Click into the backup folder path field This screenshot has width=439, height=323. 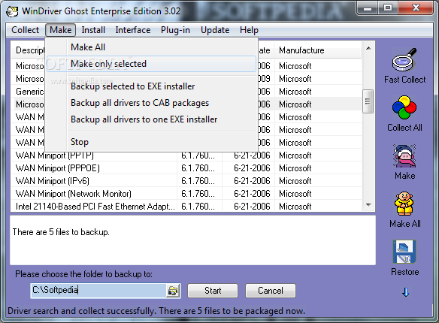click(98, 290)
